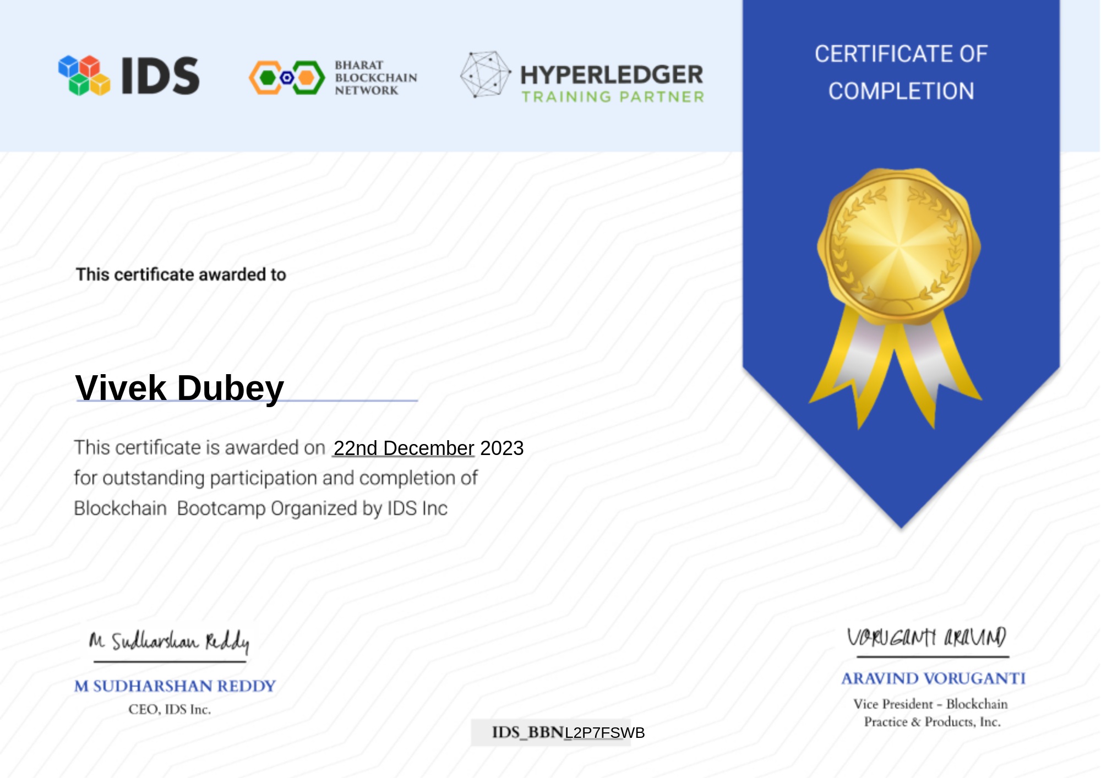The image size is (1101, 778).
Task: Click the Training Partner green text
Action: point(613,97)
